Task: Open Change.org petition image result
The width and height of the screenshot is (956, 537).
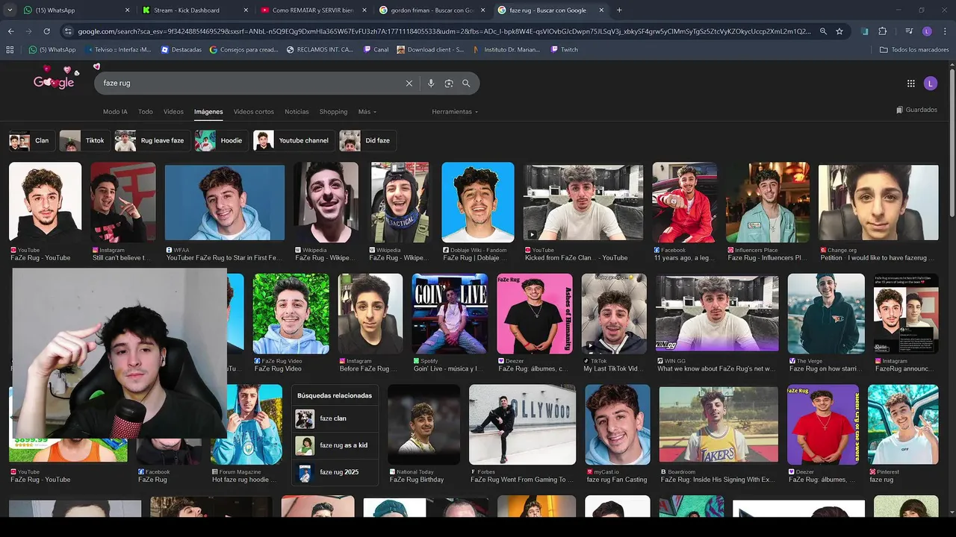Action: (x=878, y=202)
